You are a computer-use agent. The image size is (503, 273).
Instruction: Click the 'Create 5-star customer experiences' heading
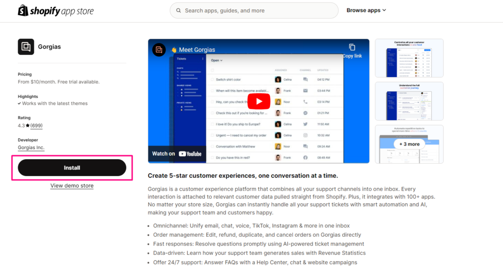[x=243, y=175]
